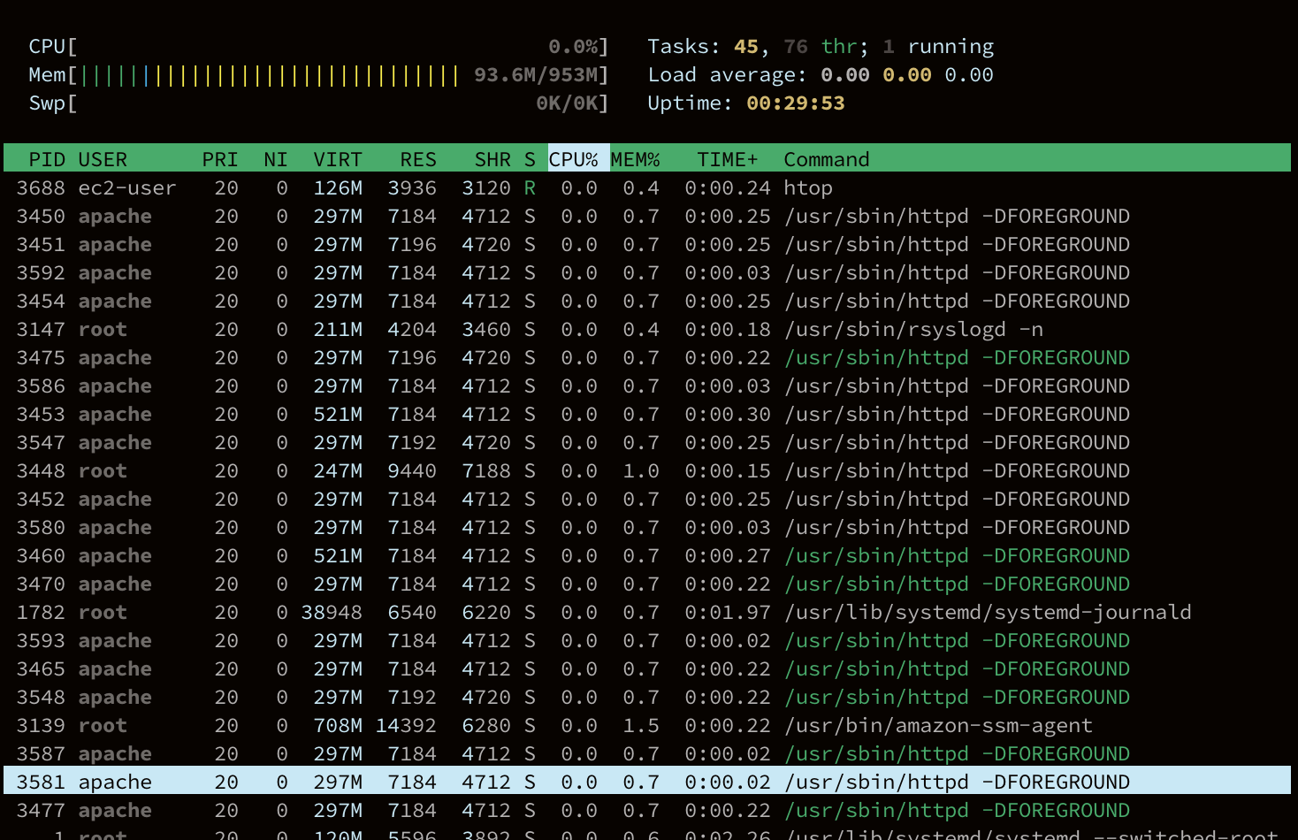Select process row with PID 3452

pos(647,499)
